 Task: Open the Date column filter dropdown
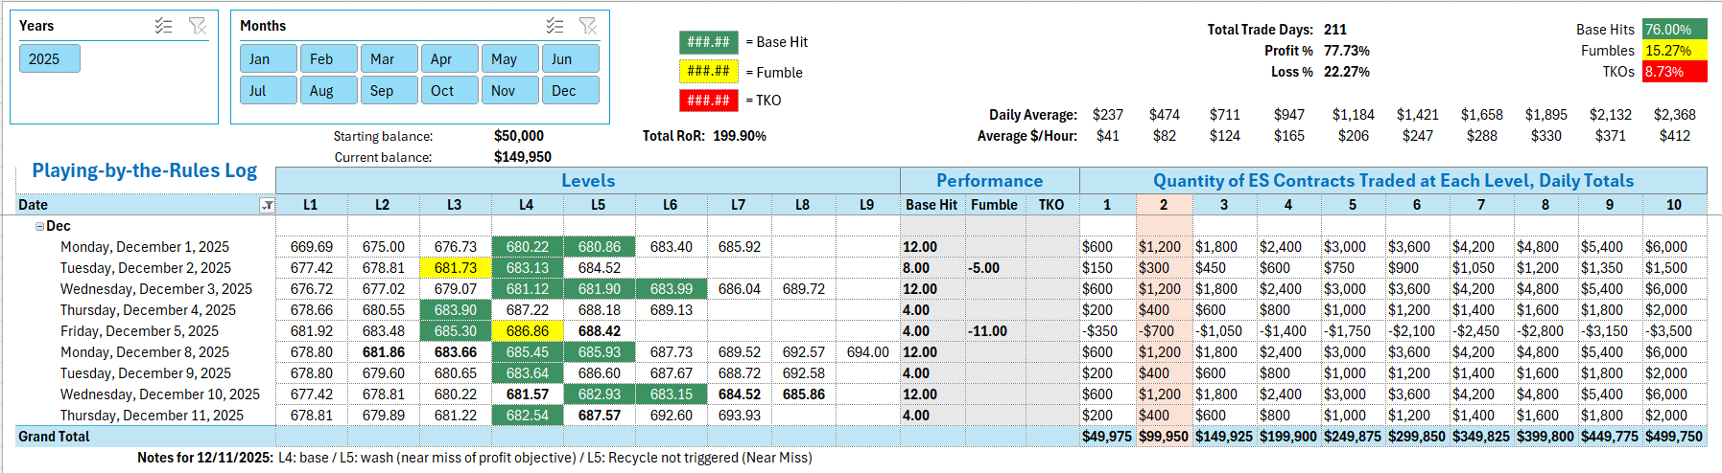pos(267,205)
